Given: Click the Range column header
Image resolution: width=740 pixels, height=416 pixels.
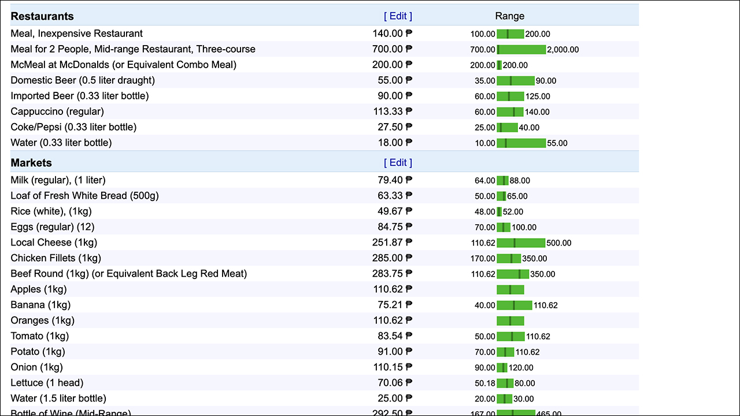Looking at the screenshot, I should (x=509, y=16).
